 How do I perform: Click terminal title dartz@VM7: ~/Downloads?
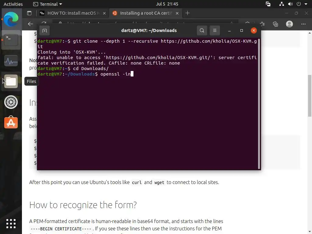tap(149, 30)
